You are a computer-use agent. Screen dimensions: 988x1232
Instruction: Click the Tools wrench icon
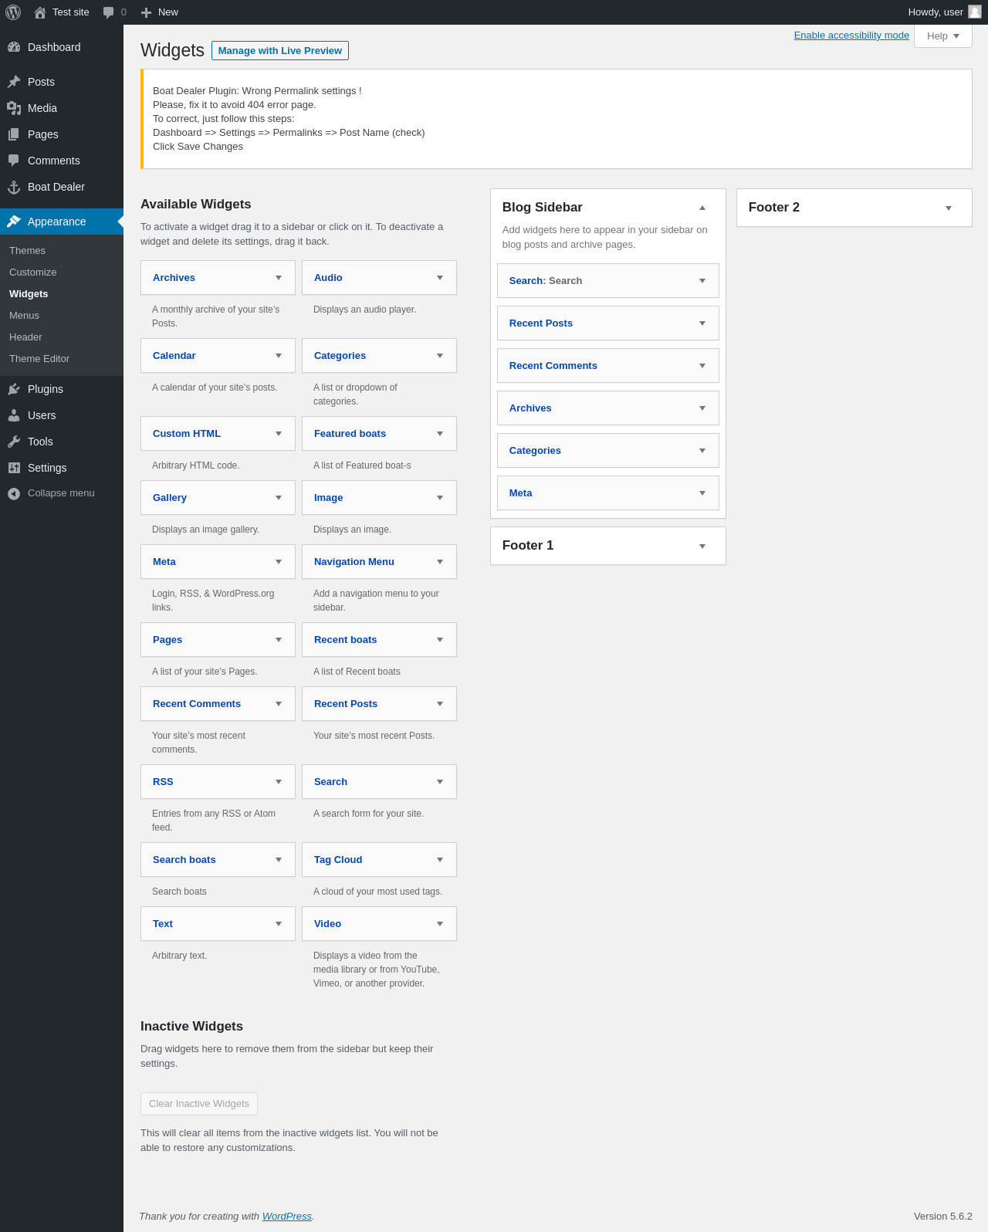pyautogui.click(x=14, y=442)
